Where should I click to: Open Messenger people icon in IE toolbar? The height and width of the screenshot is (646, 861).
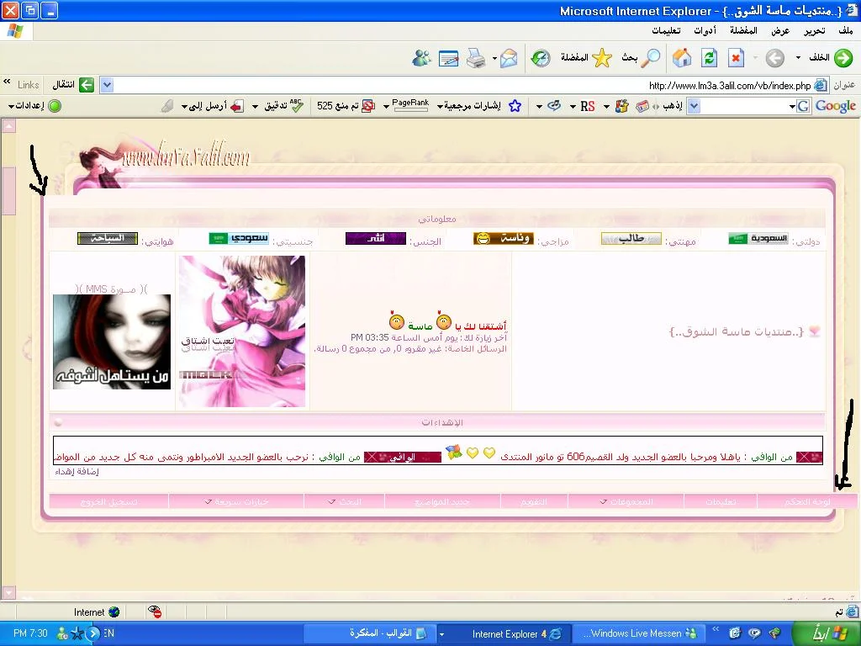click(422, 58)
